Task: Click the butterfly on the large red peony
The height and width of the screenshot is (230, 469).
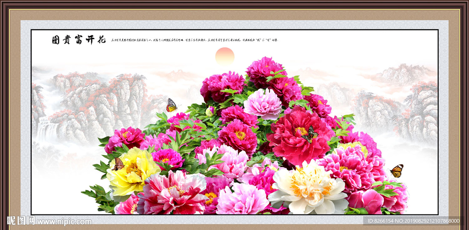Action: pos(310,134)
